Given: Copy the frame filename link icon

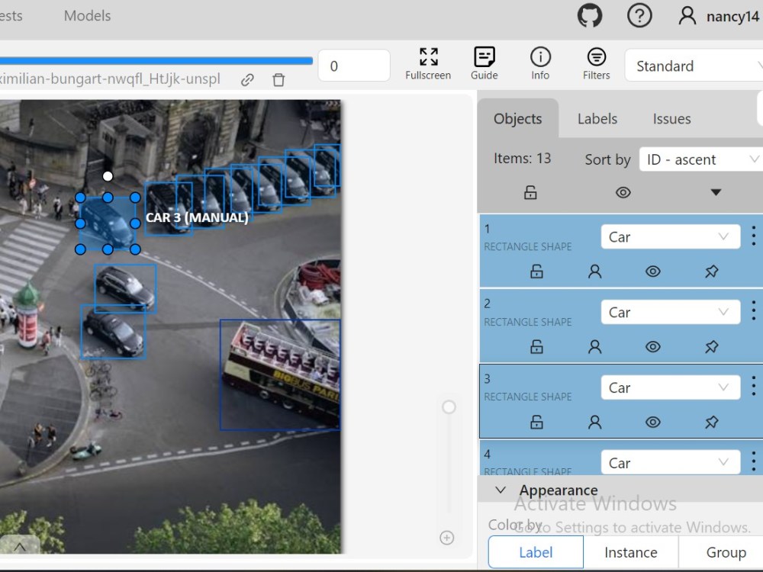Looking at the screenshot, I should coord(247,79).
